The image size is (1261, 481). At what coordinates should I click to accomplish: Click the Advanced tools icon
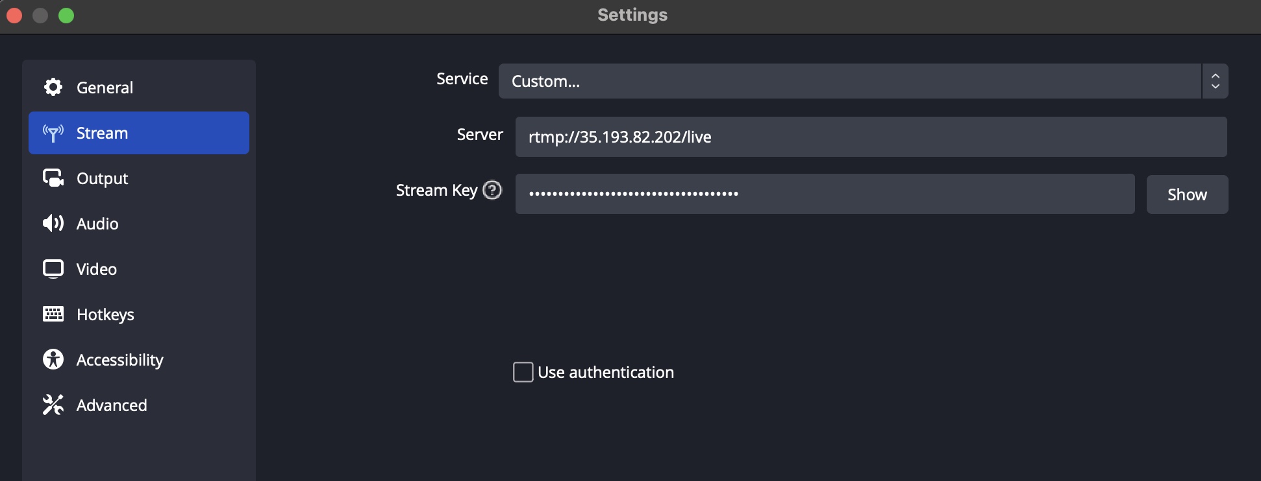(x=53, y=405)
